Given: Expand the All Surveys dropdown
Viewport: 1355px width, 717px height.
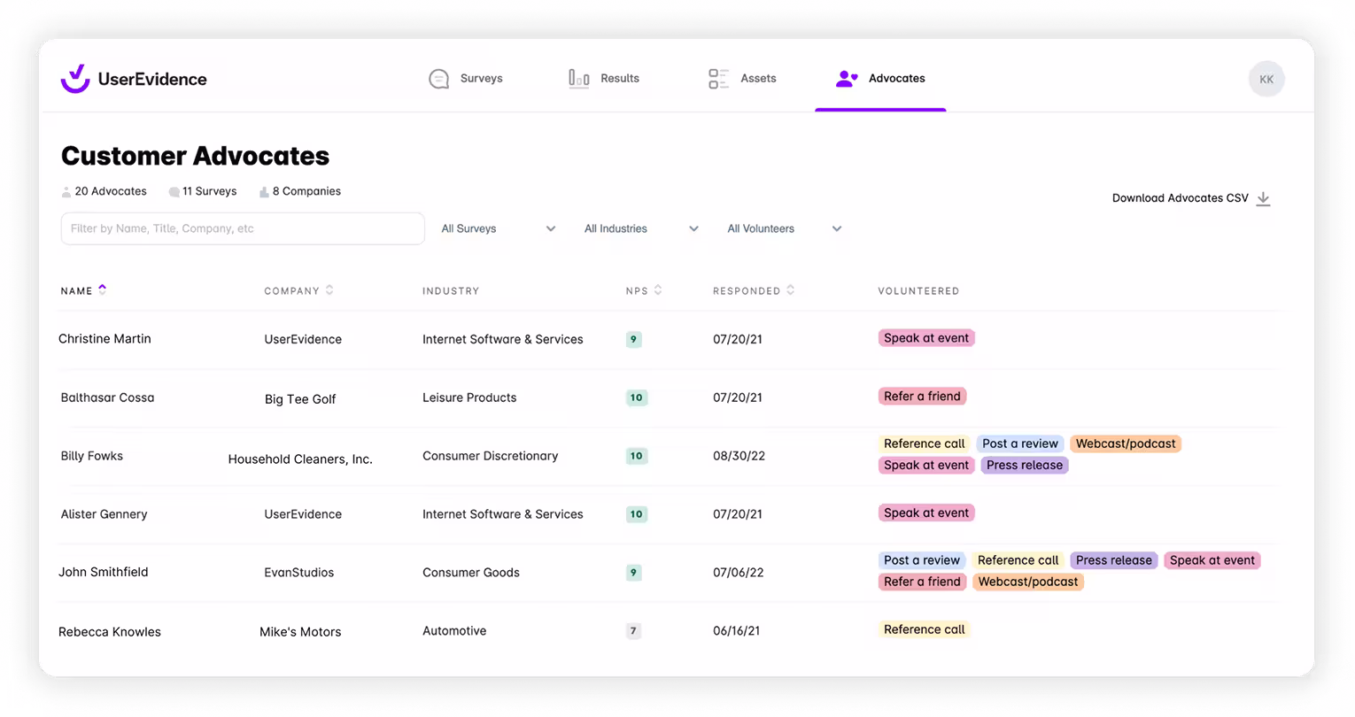Looking at the screenshot, I should 499,228.
